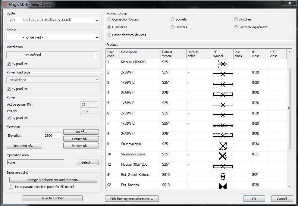
Task: Click the 2D symbol for 2x36W P
Action: [223, 74]
